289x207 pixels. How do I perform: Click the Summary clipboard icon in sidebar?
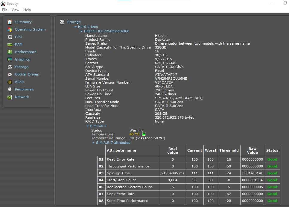10,22
